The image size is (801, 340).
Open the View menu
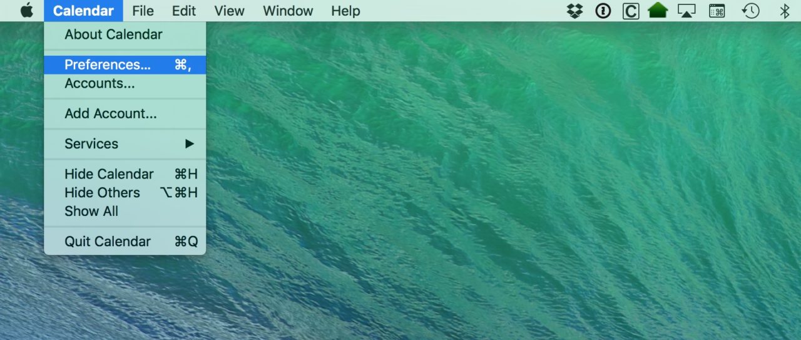click(x=228, y=11)
